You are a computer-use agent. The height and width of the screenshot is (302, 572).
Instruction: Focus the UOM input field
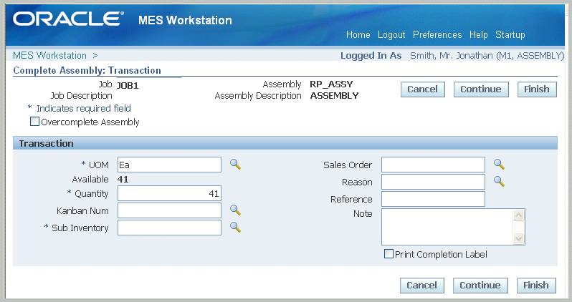pyautogui.click(x=169, y=165)
